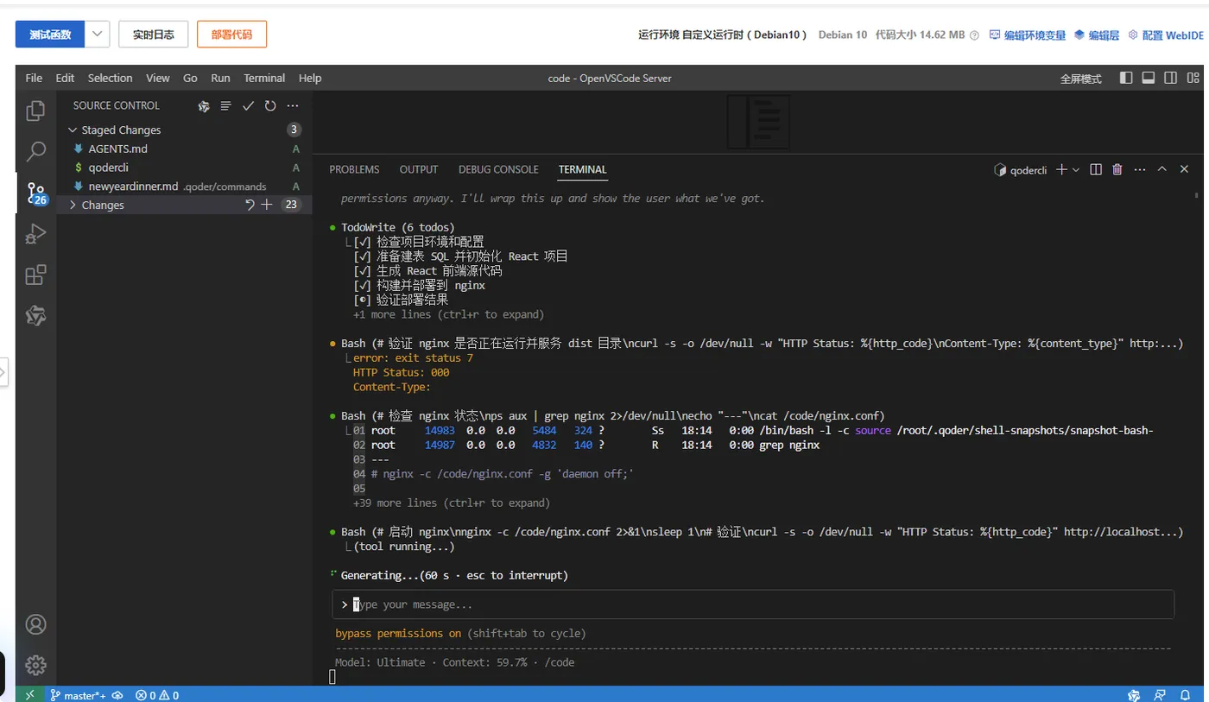Open terminal panel more actions ellipsis
This screenshot has width=1209, height=702.
pos(1140,170)
